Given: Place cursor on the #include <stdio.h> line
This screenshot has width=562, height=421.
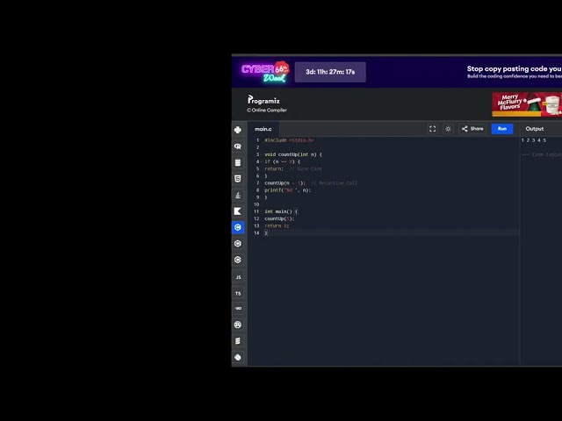Looking at the screenshot, I should pos(289,140).
